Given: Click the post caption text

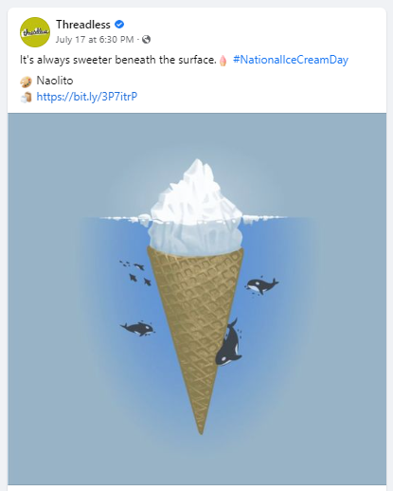Looking at the screenshot, I should point(118,60).
